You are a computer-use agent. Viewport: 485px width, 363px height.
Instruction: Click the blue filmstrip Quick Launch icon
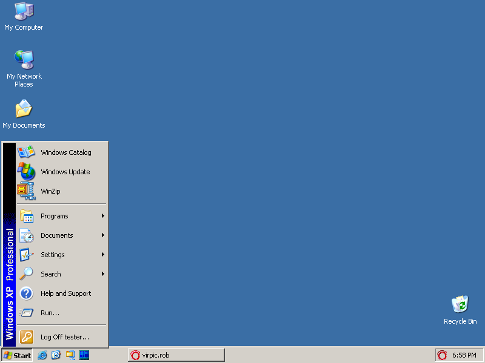84,355
